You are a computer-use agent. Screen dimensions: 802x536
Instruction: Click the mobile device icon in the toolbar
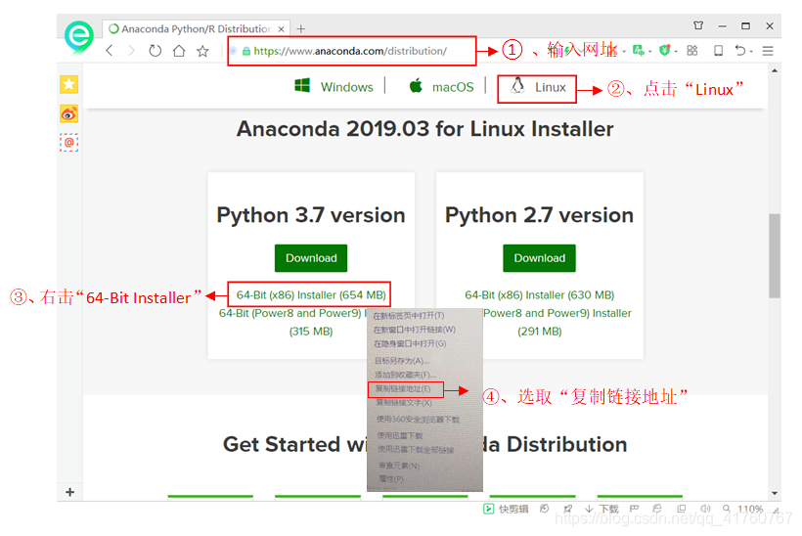point(718,50)
